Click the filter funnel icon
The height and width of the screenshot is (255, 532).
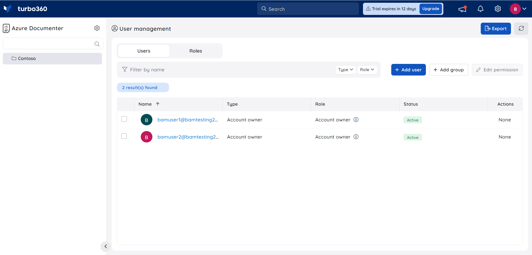pyautogui.click(x=125, y=69)
